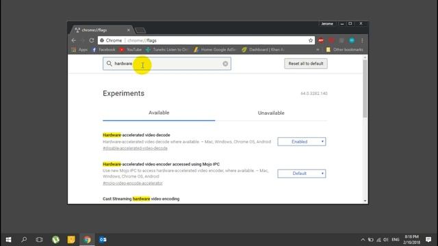Screen dimensions: 438x246
Task: Open the Home Google AdSense bookmark
Action: pyautogui.click(x=215, y=50)
